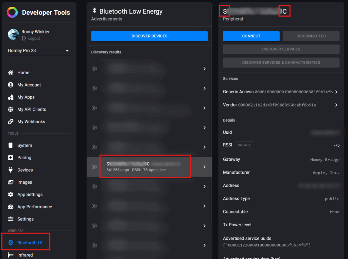Expand the Apple, Inc. result chevron
Screen dimensions: 348x259
[204, 167]
